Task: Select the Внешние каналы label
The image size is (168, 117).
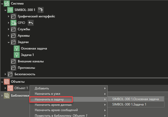Action: click(31, 61)
